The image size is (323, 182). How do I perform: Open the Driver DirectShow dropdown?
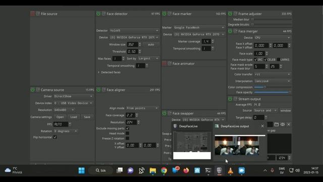click(73, 96)
